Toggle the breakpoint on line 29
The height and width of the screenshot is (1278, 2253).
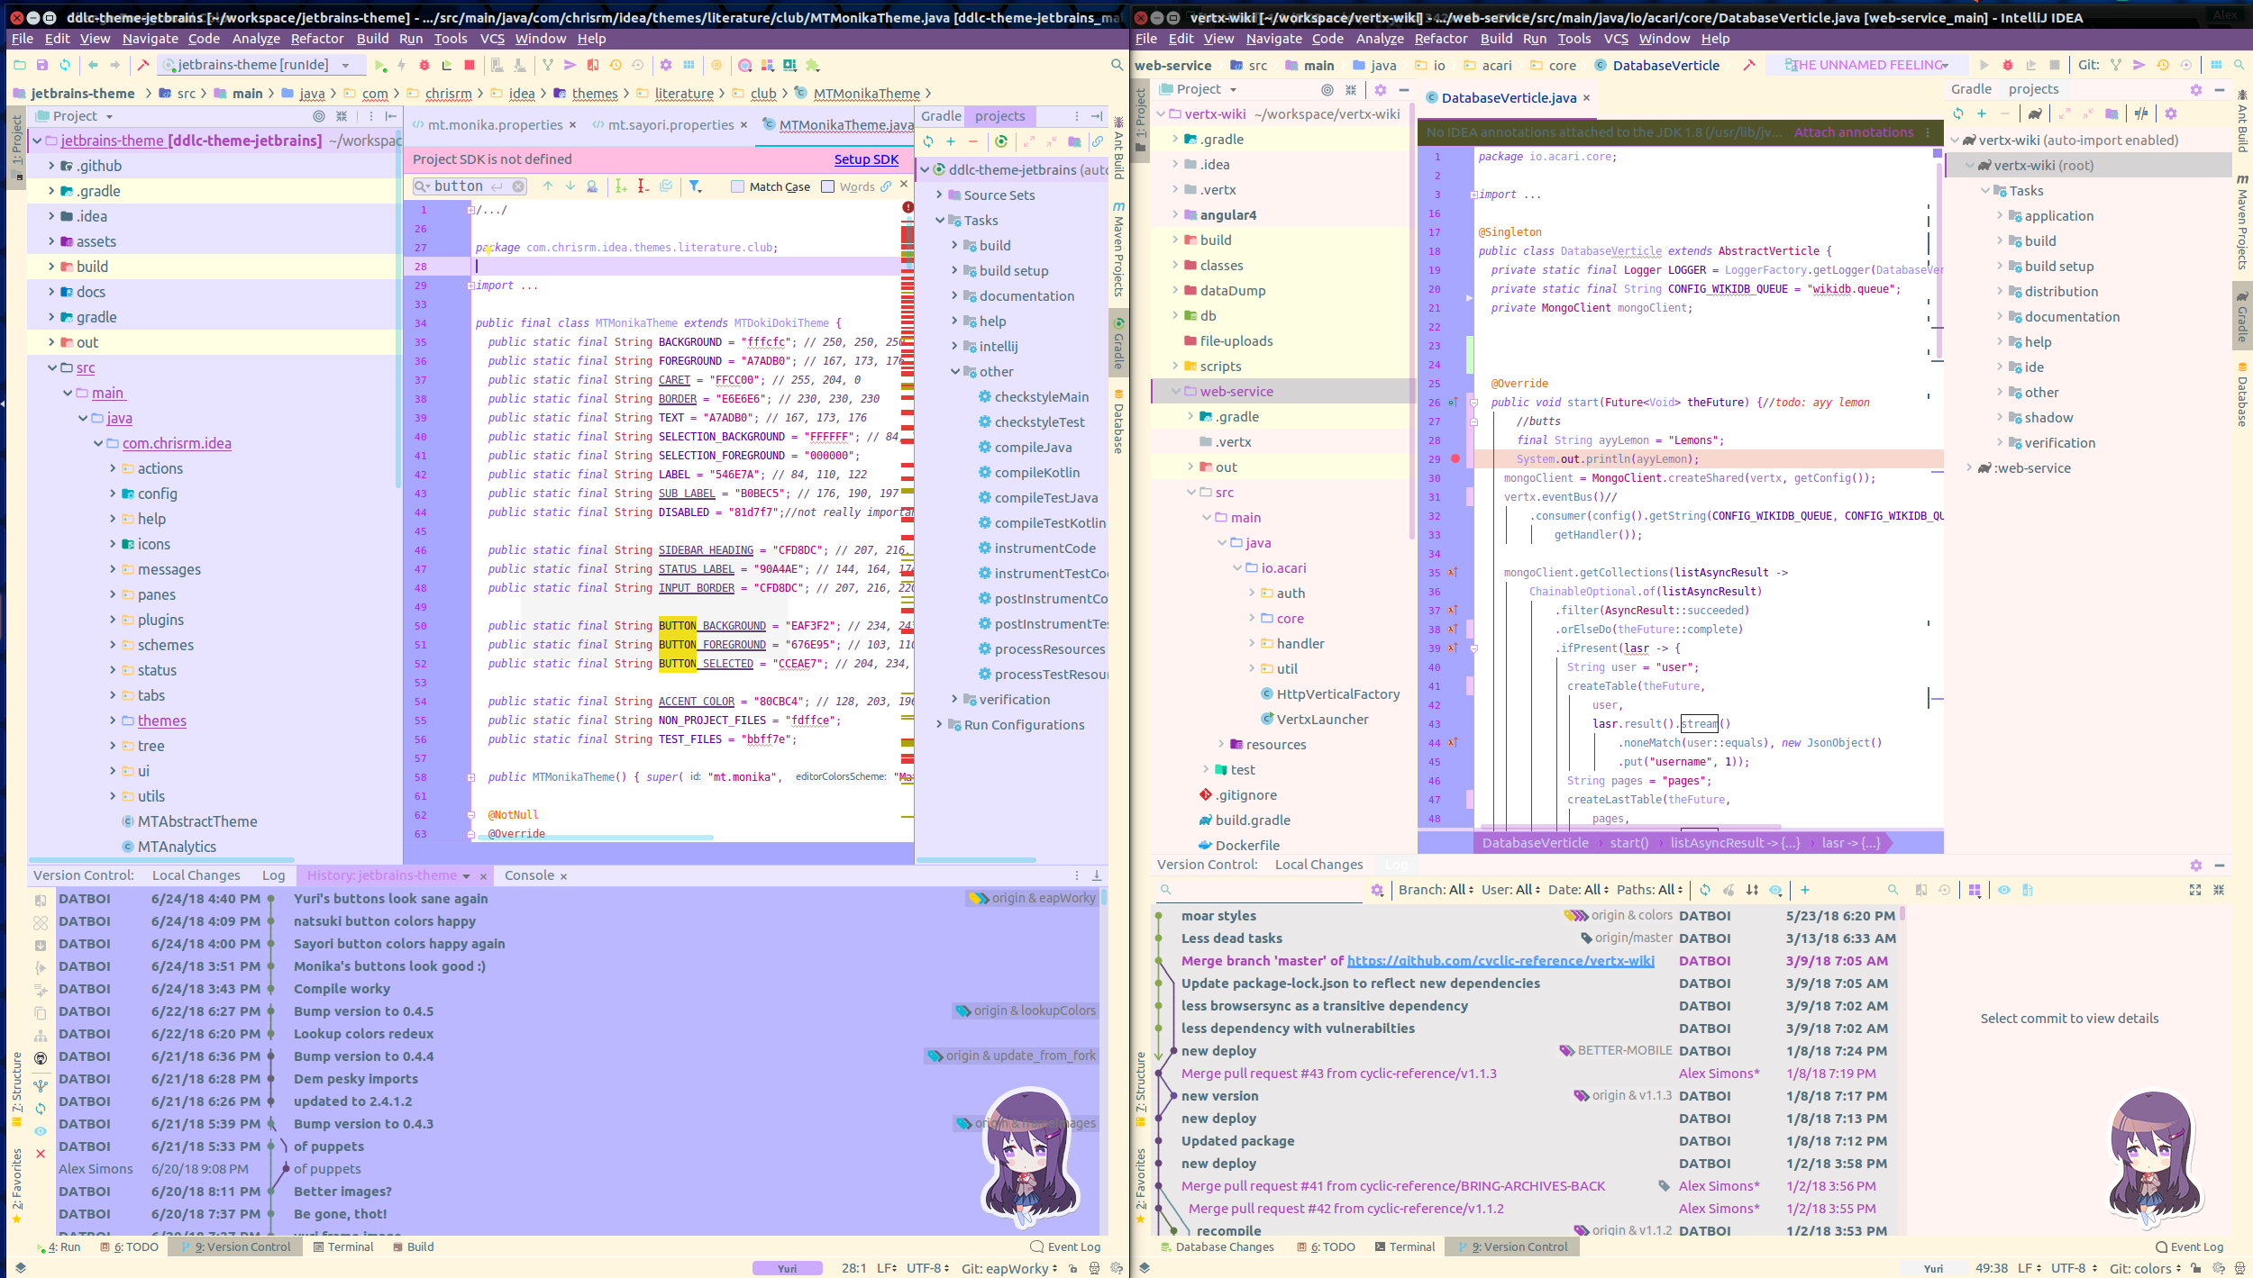click(1455, 458)
